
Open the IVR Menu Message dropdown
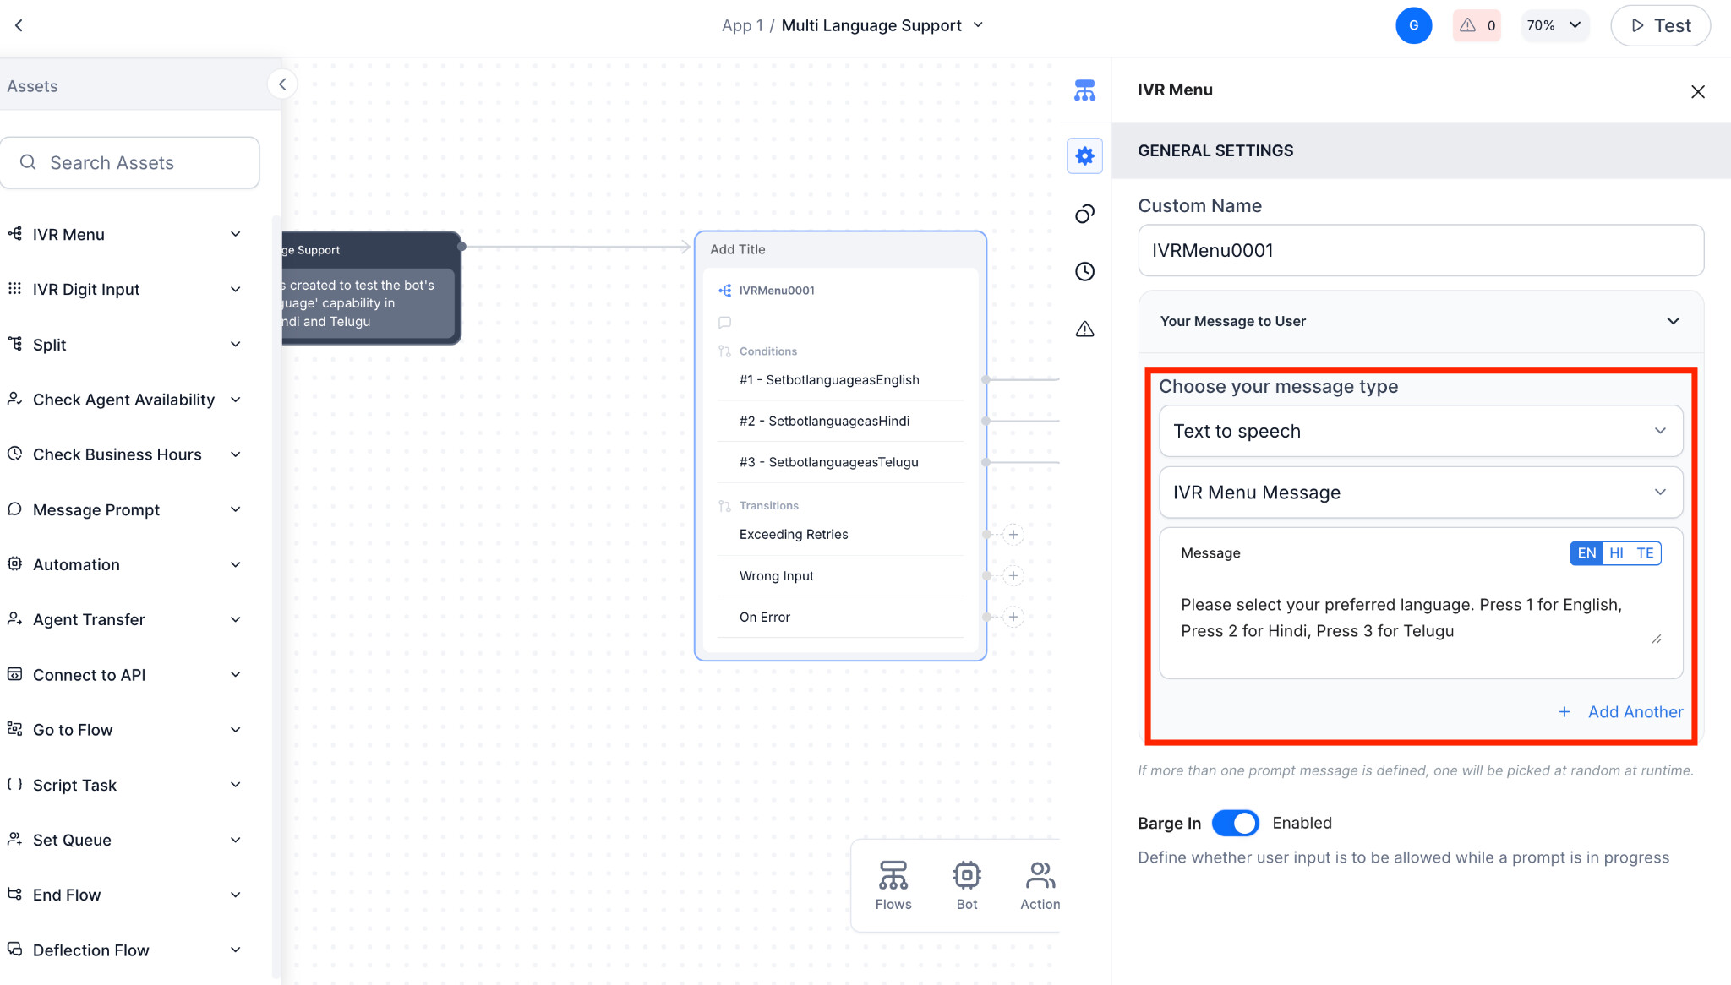tap(1420, 492)
